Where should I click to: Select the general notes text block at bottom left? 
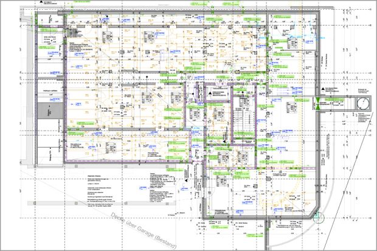[102, 190]
